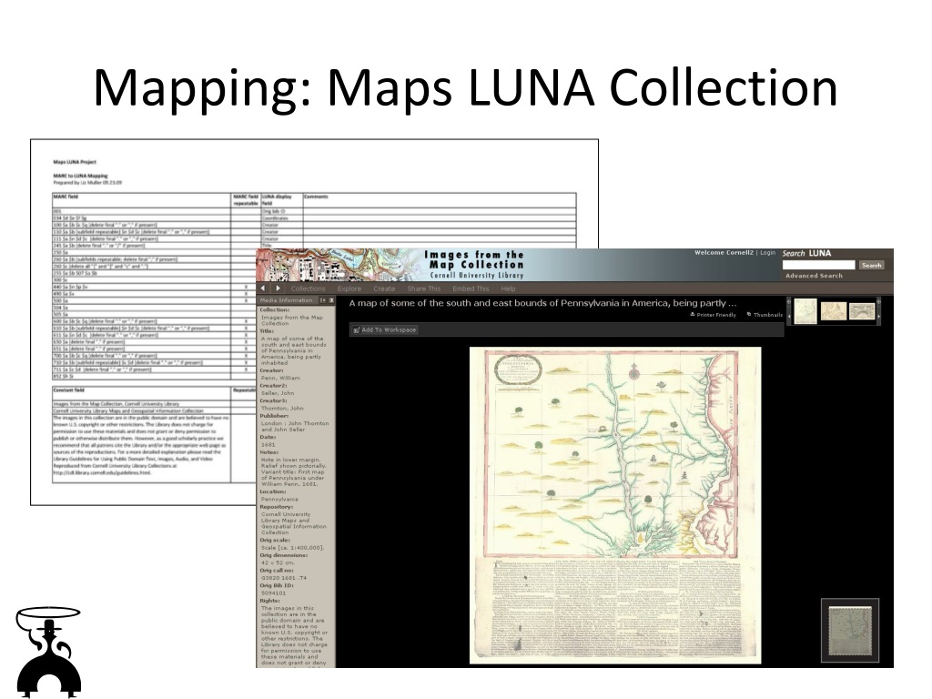Click the date value '1681'

(x=268, y=444)
